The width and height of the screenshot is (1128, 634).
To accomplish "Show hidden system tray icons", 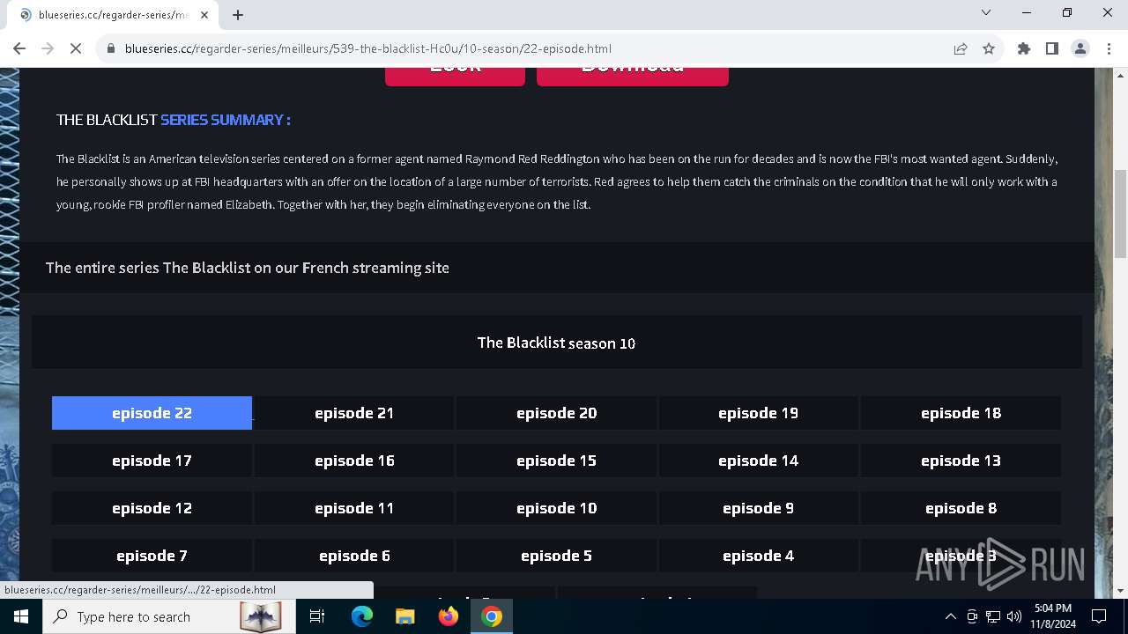I will pyautogui.click(x=950, y=616).
